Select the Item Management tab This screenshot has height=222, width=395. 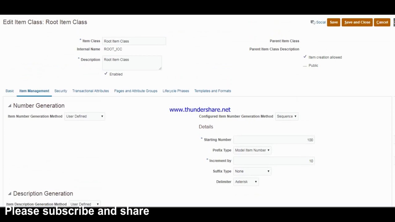[34, 91]
